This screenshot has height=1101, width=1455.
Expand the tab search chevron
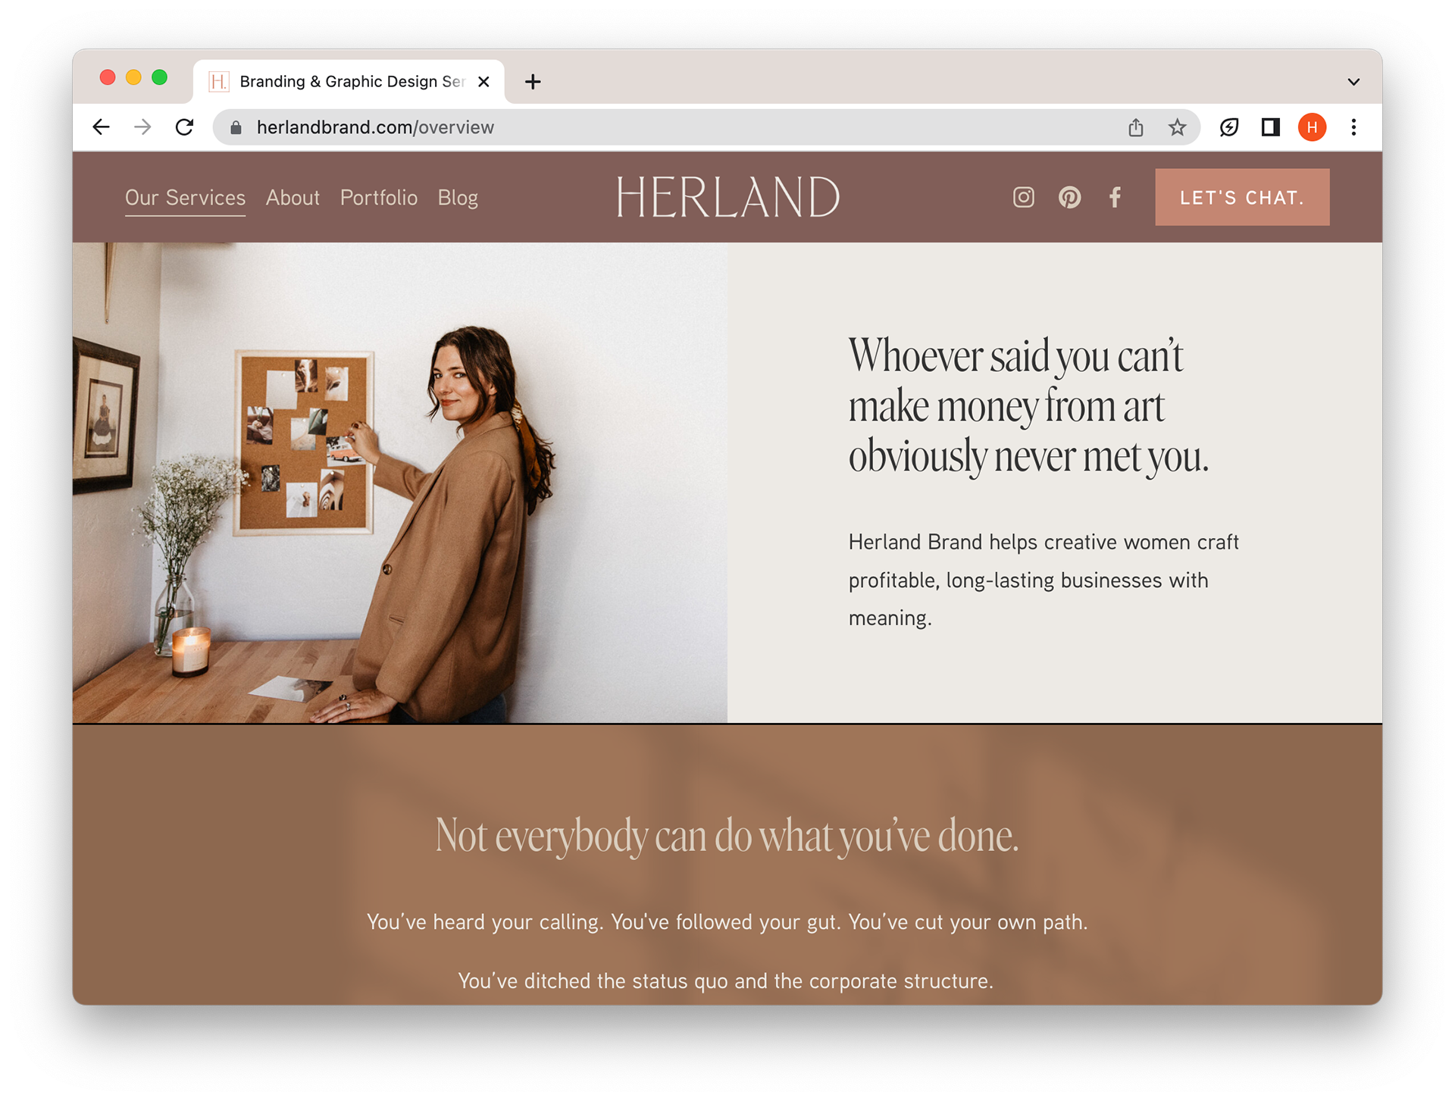(1353, 82)
